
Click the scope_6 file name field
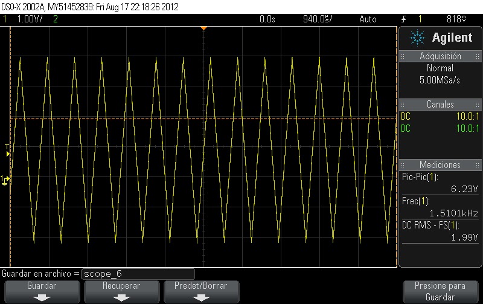pyautogui.click(x=138, y=274)
